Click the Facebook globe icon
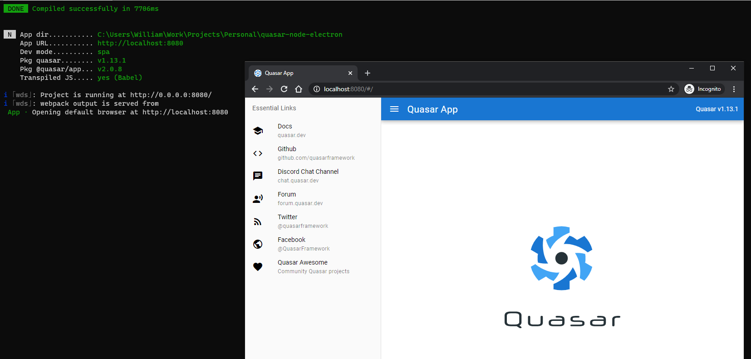The height and width of the screenshot is (359, 751). click(x=258, y=244)
